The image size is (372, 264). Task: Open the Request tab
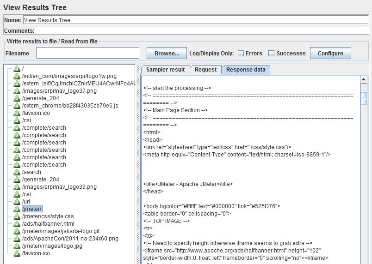pyautogui.click(x=205, y=70)
